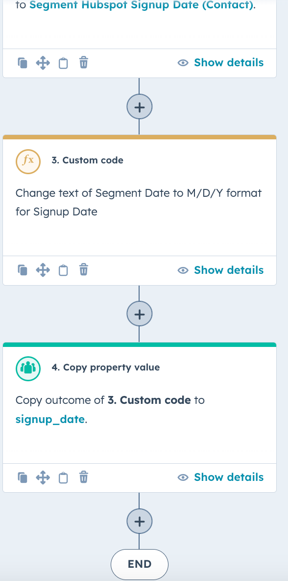This screenshot has height=581, width=288.
Task: Open the move handle on step 4
Action: (43, 477)
